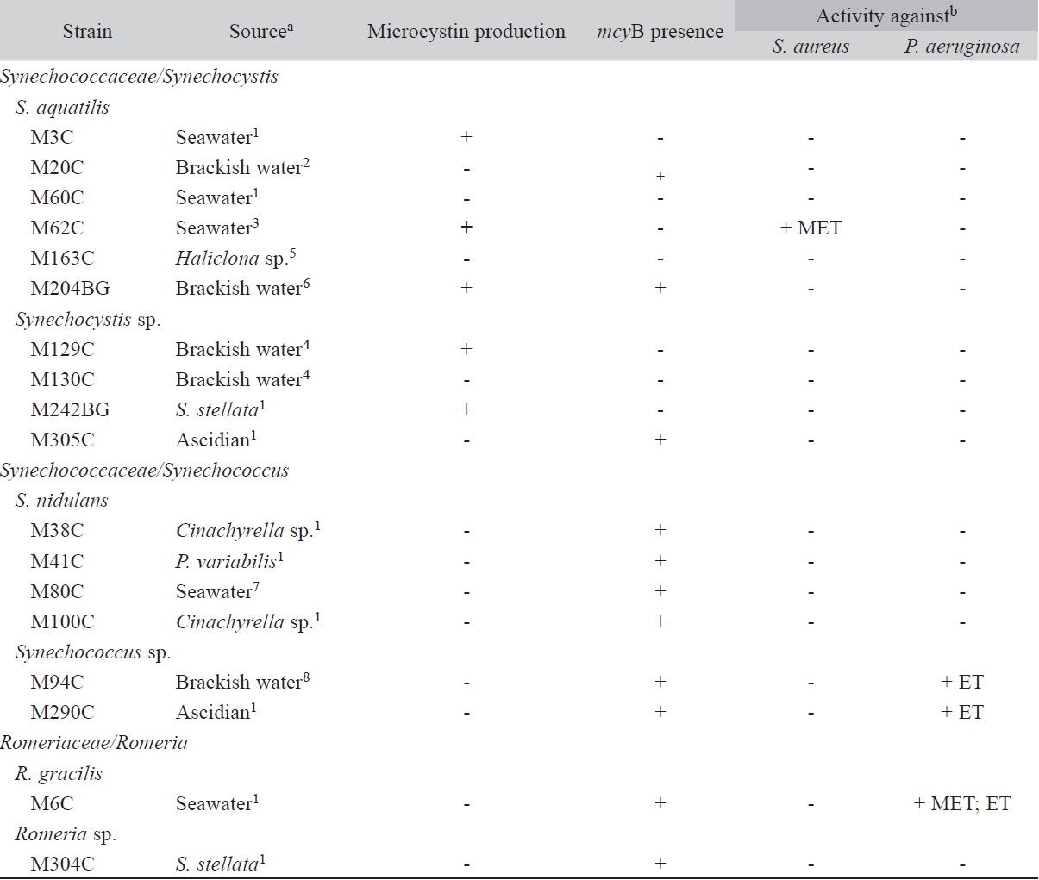Select the mcyB presence column header
This screenshot has width=1039, height=880.
(660, 32)
